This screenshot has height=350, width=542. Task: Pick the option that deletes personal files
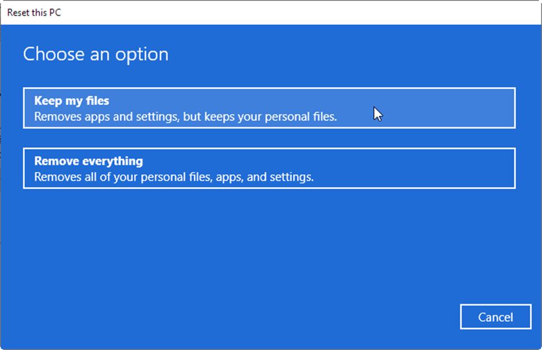coord(269,169)
